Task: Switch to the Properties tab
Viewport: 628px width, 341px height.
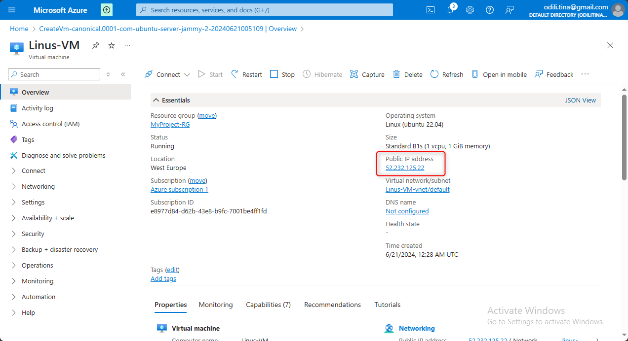Action: [x=171, y=305]
